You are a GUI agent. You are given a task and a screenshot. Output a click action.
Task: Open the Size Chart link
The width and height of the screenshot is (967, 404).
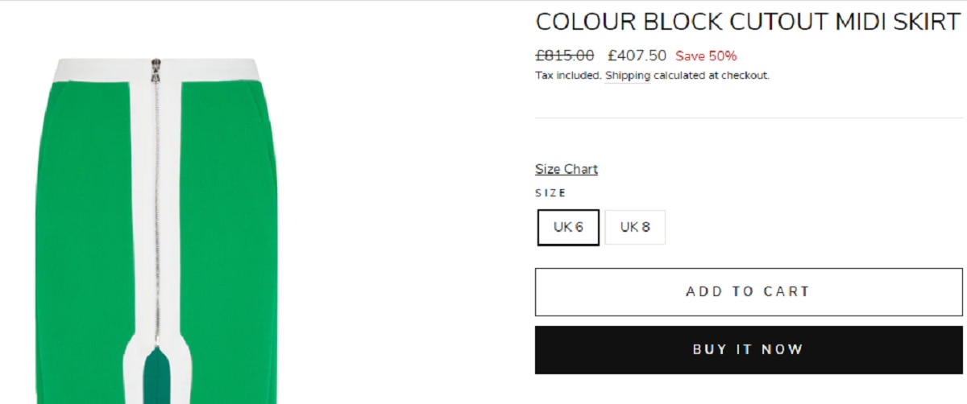pyautogui.click(x=566, y=169)
